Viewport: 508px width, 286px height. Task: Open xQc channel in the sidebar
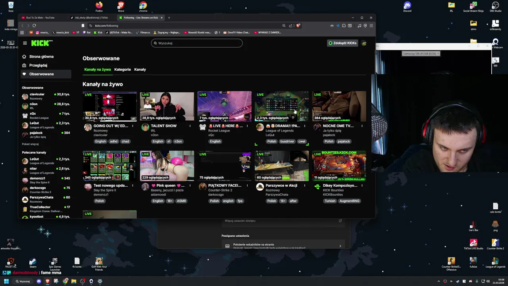tap(46, 116)
